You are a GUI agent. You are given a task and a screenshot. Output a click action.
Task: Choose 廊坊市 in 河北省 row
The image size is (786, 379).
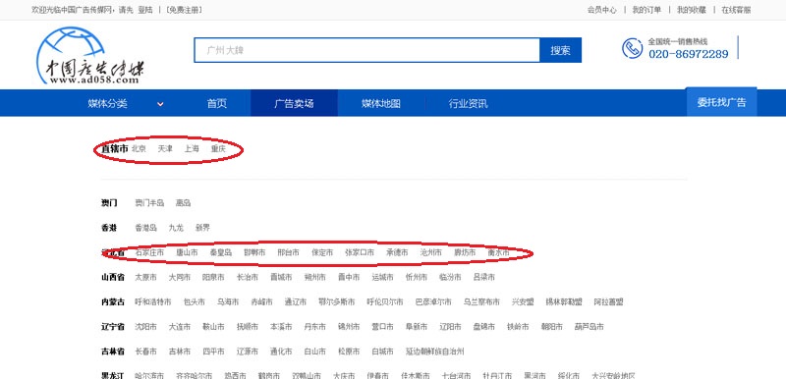[x=465, y=253]
